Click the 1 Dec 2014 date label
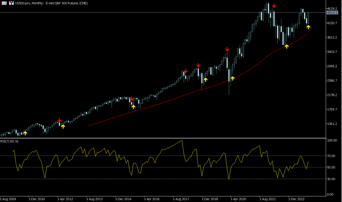The height and width of the screenshot is (202, 342). coord(123,199)
